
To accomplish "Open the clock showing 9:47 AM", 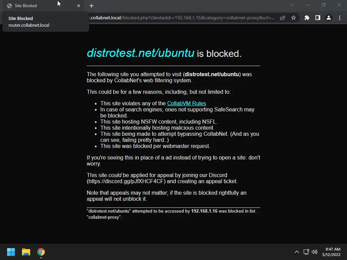I will pos(331,252).
